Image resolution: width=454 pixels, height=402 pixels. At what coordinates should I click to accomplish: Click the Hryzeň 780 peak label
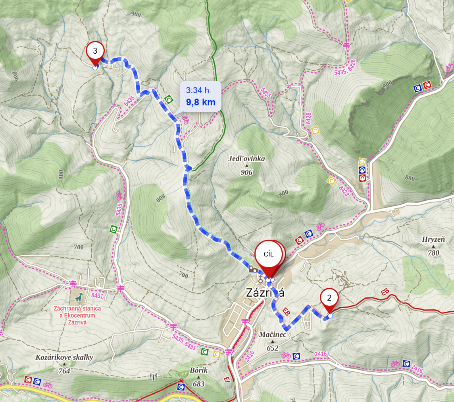point(433,246)
